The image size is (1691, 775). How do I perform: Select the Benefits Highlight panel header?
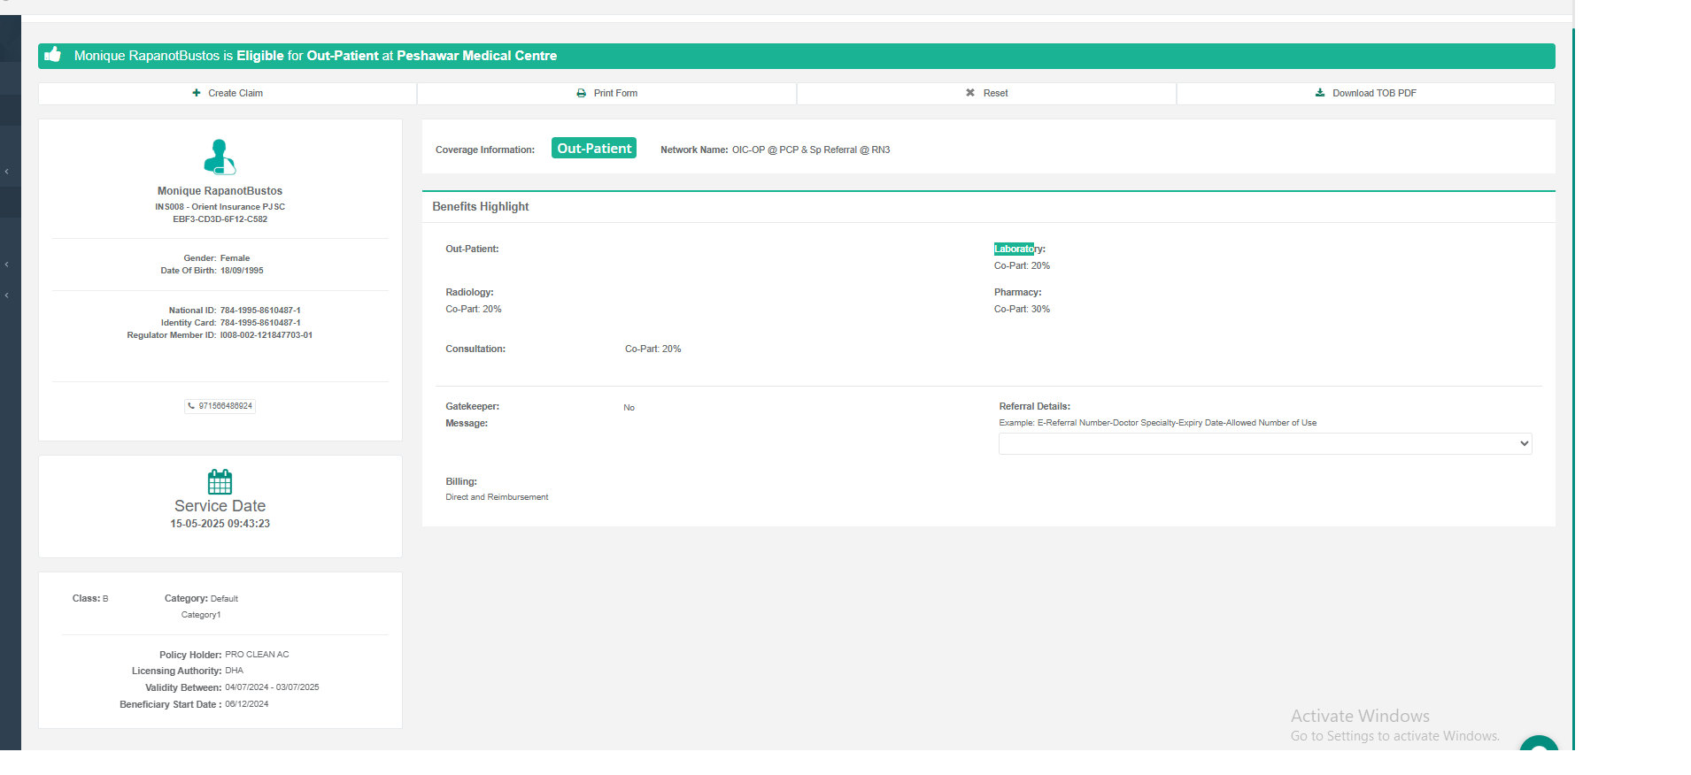(481, 206)
